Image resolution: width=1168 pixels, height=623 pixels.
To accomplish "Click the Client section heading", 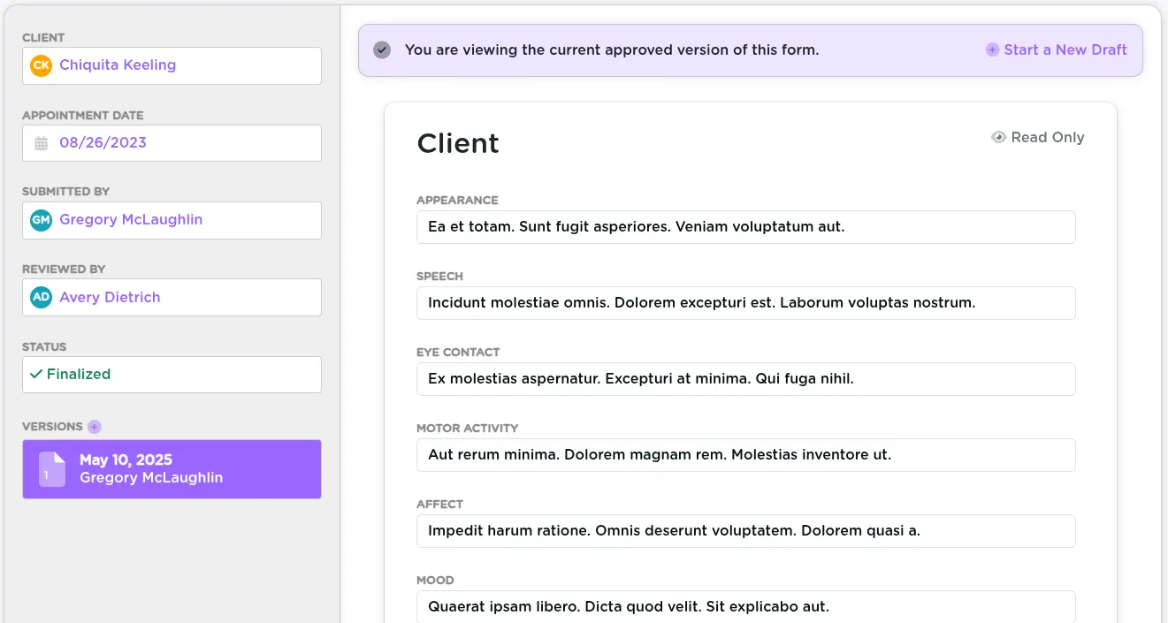I will (458, 142).
